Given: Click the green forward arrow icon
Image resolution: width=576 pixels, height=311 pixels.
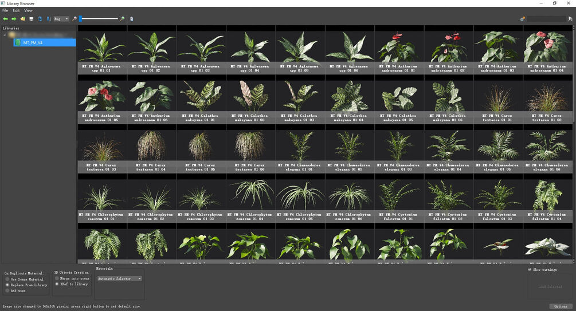Looking at the screenshot, I should 14,19.
